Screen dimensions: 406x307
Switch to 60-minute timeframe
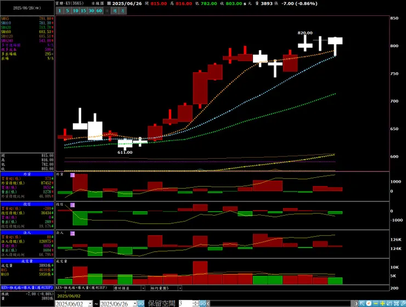pos(99,10)
